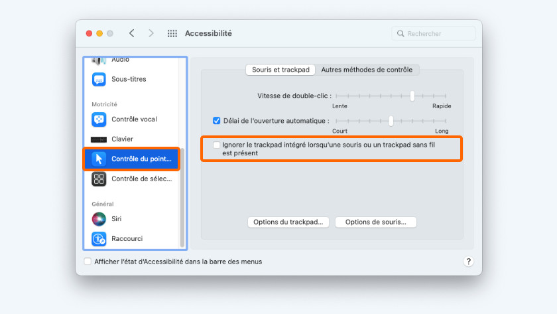This screenshot has width=557, height=314.
Task: Open Options du trackpad dialog
Action: click(x=288, y=222)
